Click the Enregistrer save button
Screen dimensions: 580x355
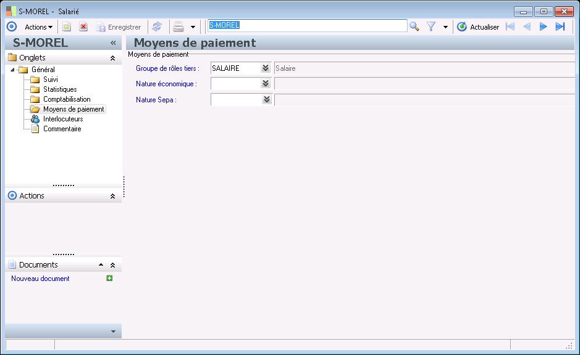coord(119,27)
